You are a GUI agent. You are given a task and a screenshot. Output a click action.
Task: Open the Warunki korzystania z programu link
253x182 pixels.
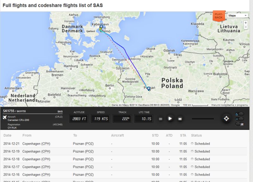pyautogui.click(x=230, y=105)
